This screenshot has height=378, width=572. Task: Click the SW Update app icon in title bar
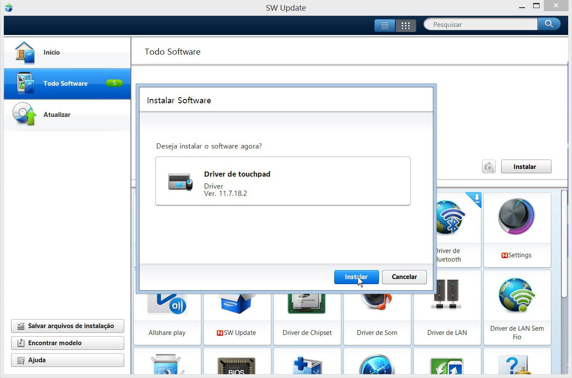[x=9, y=8]
